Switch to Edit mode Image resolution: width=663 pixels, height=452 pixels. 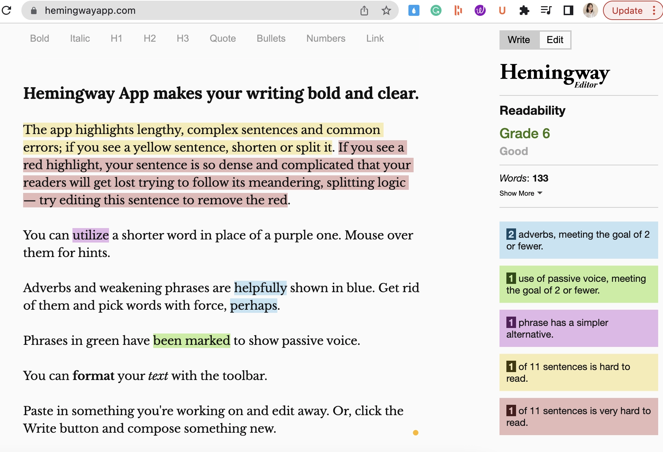(x=555, y=40)
